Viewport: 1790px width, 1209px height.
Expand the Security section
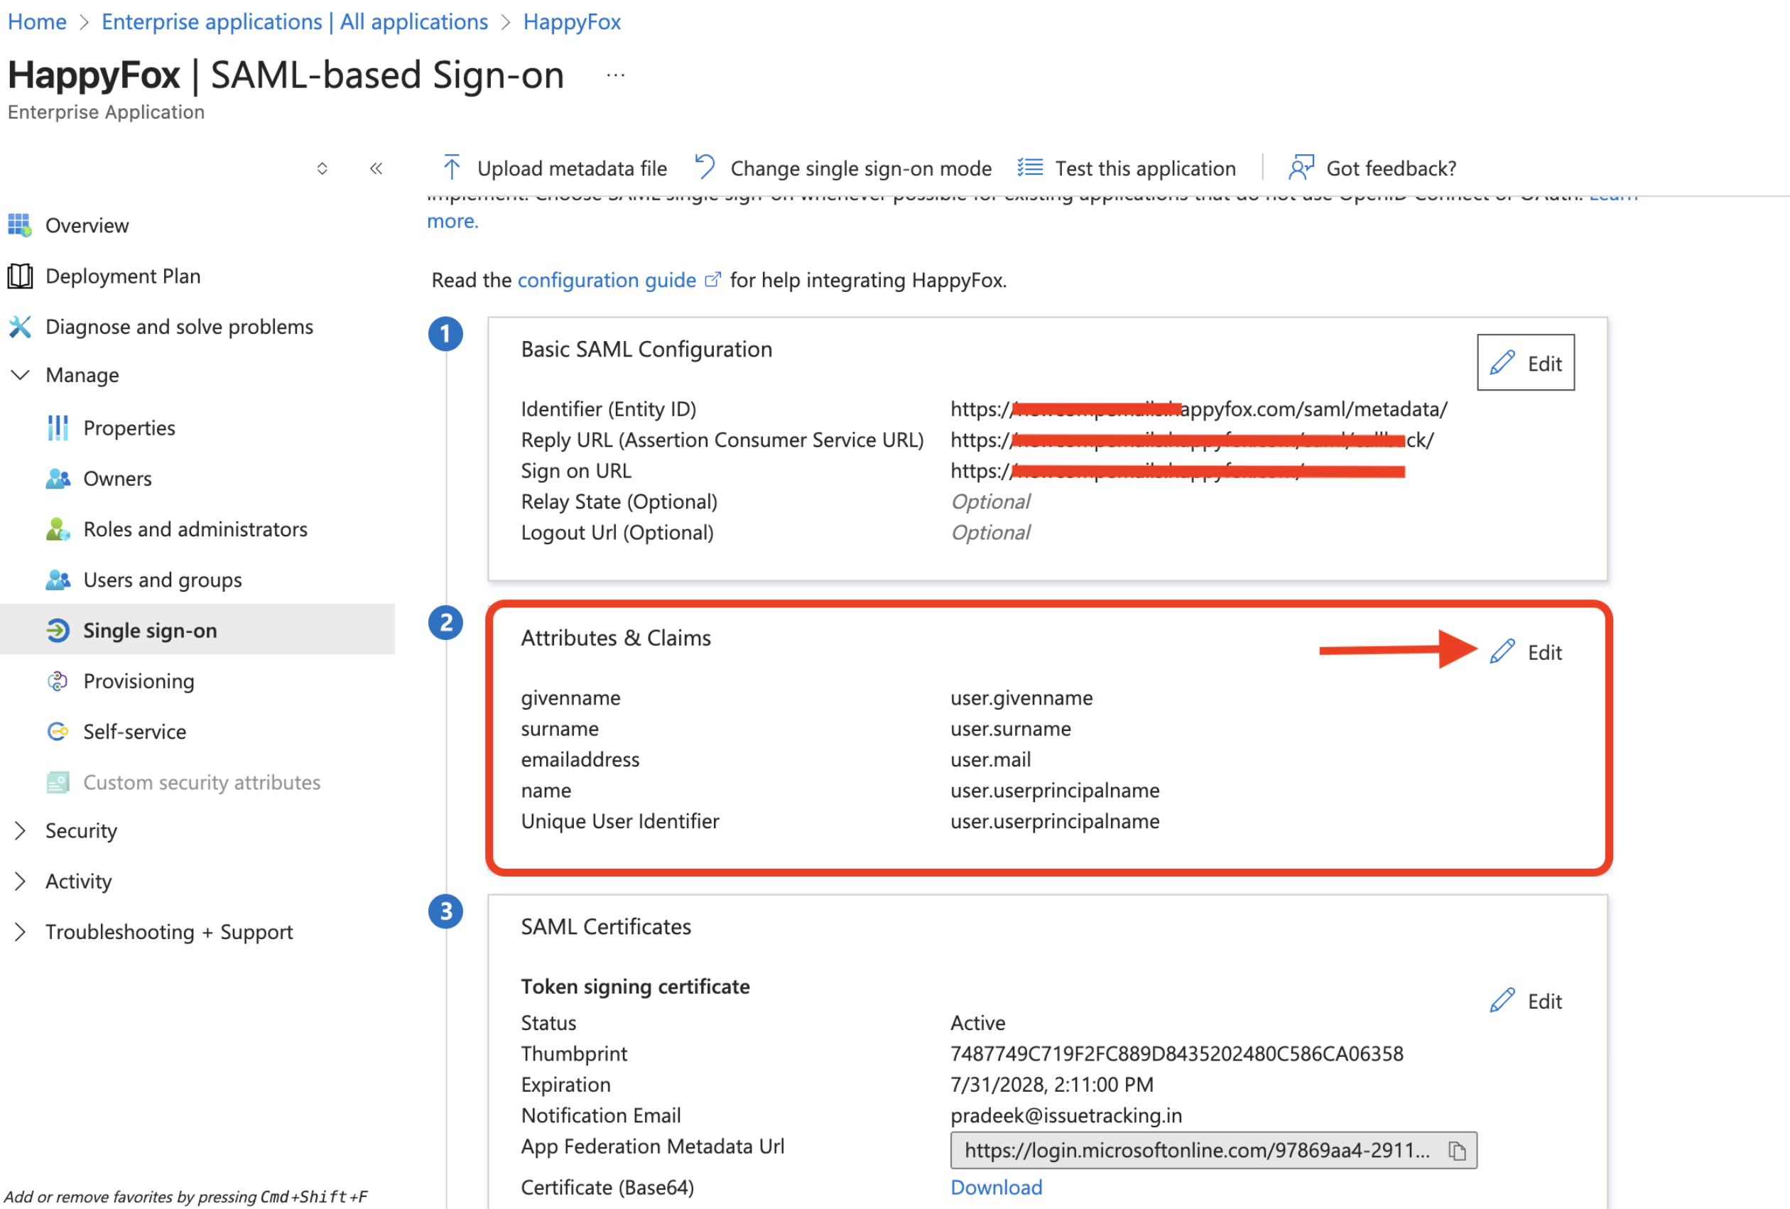(x=21, y=830)
